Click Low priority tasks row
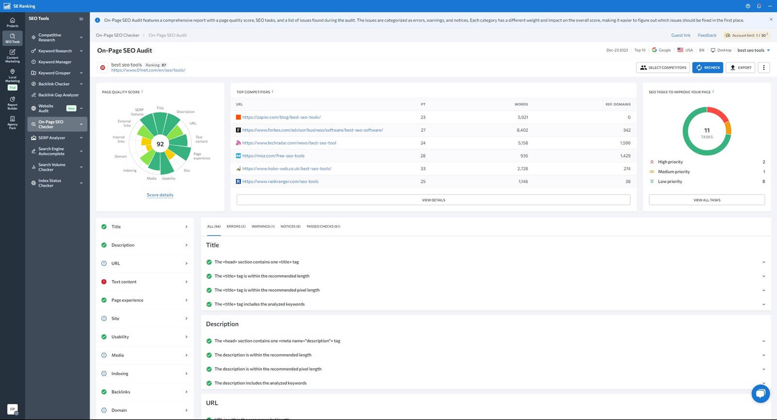The height and width of the screenshot is (420, 777). click(x=707, y=181)
